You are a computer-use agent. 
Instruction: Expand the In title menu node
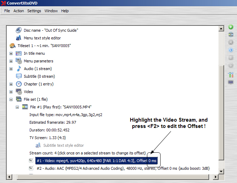click(11, 53)
